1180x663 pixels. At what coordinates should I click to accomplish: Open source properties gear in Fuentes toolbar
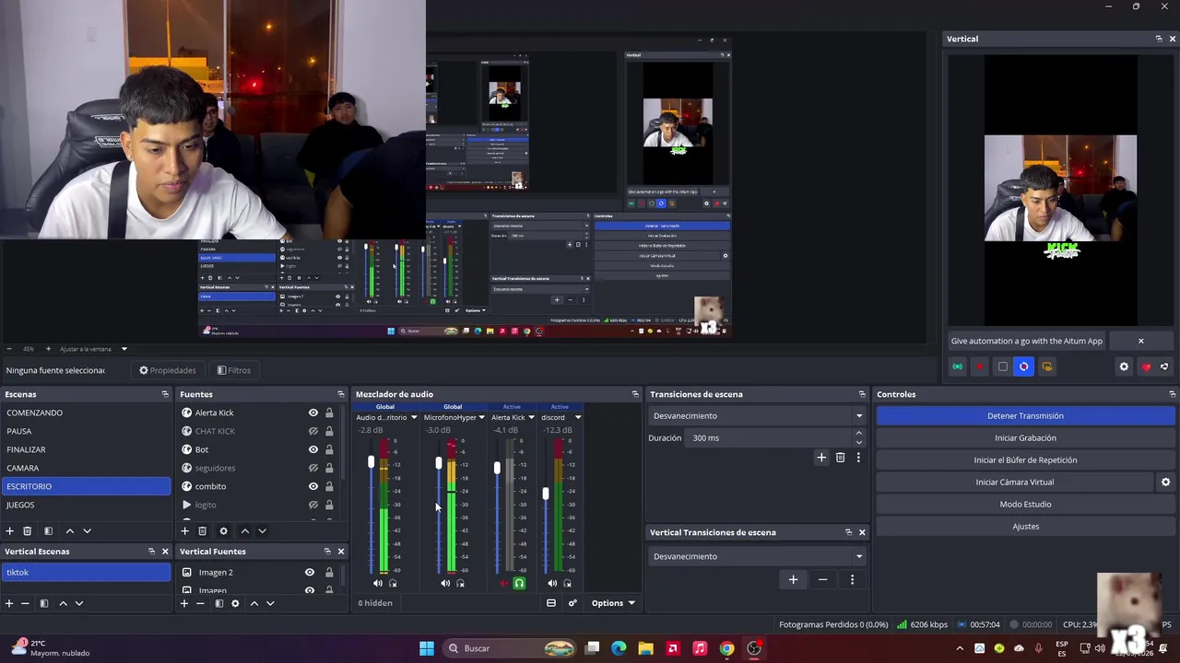[x=223, y=530]
